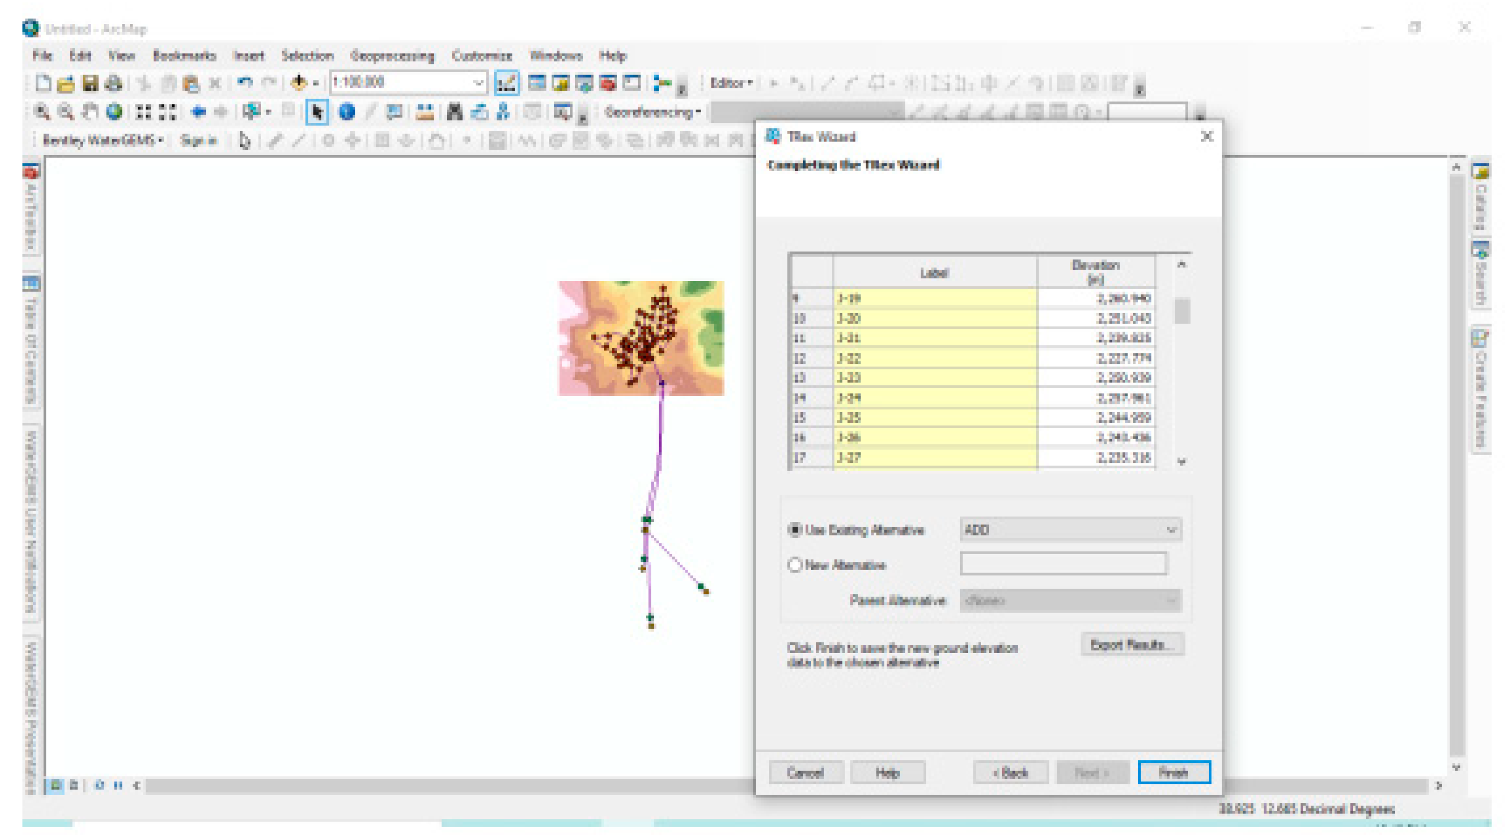
Task: Click the Zoom In magnifier tool
Action: click(x=41, y=111)
